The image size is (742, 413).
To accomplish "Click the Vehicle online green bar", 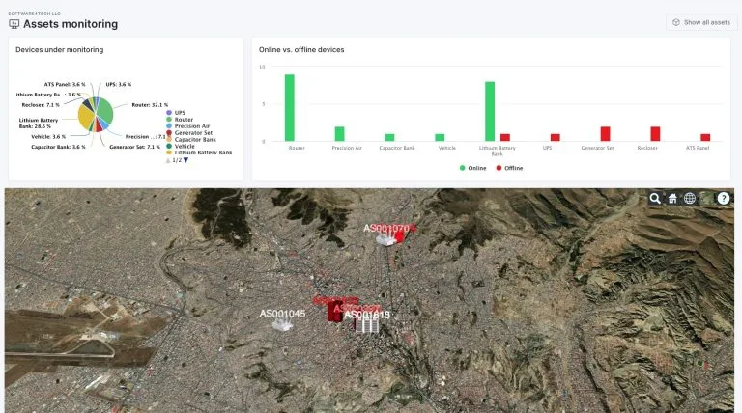I will (x=440, y=138).
